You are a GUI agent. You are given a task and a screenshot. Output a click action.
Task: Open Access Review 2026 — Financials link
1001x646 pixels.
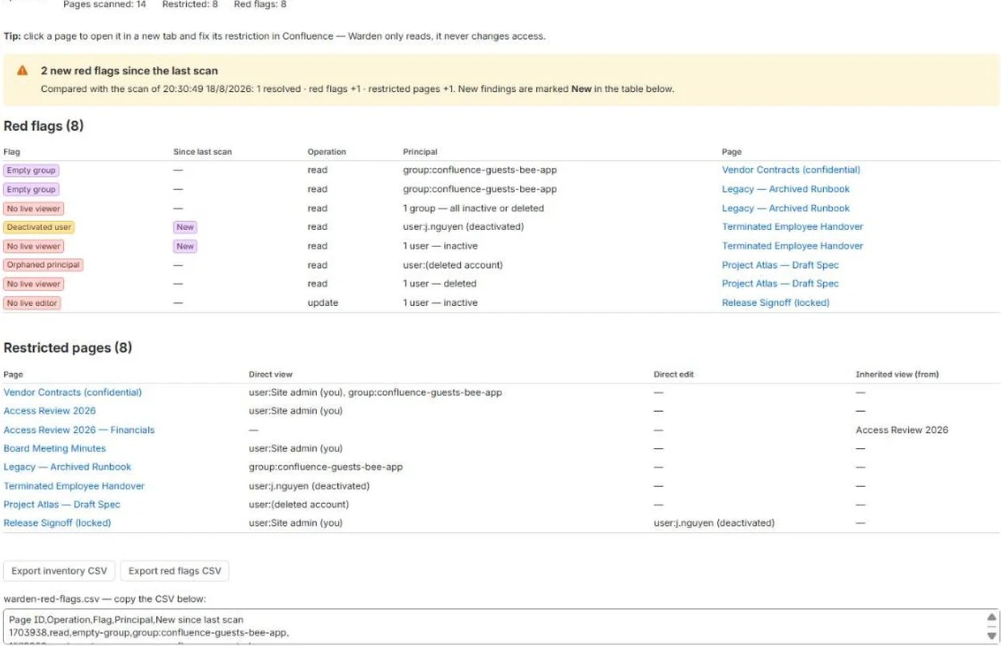[x=79, y=430]
